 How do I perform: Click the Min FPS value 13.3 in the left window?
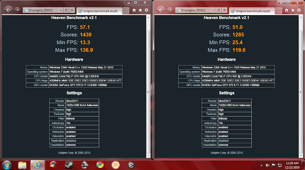85,43
